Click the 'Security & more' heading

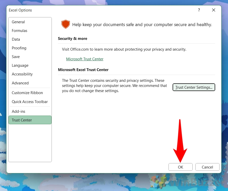click(73, 39)
